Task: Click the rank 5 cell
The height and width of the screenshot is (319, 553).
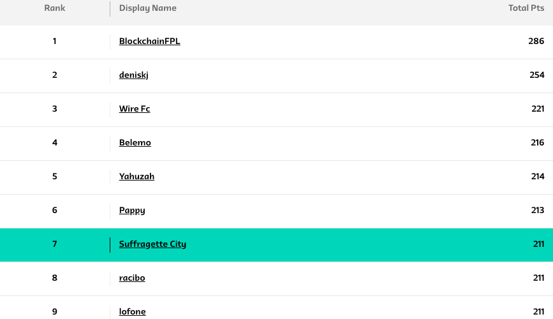Action: pos(55,177)
